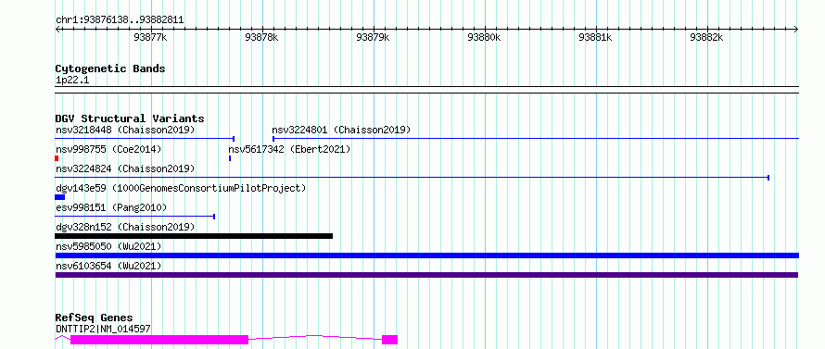This screenshot has width=825, height=349.
Task: Click the thick blue nsv5985050 variant bar
Action: 426,256
